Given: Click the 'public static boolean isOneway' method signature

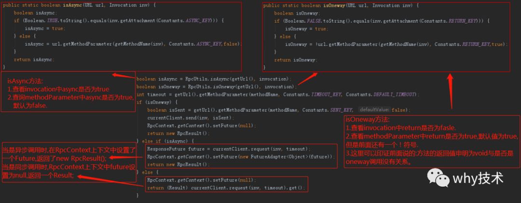Looking at the screenshot, I should point(341,5).
